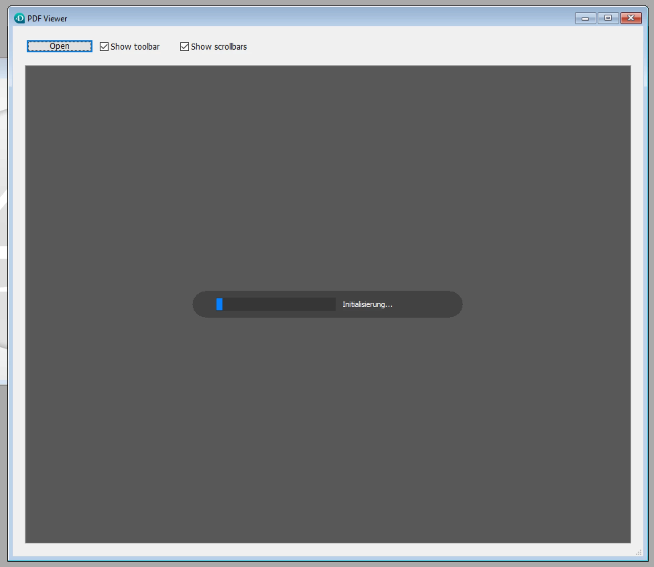Viewport: 654px width, 567px height.
Task: Click the blue progress bar indicator
Action: click(219, 304)
